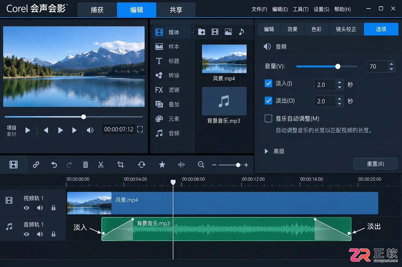Increase the 音量 volume value stepper
402x267 pixels.
click(392, 64)
